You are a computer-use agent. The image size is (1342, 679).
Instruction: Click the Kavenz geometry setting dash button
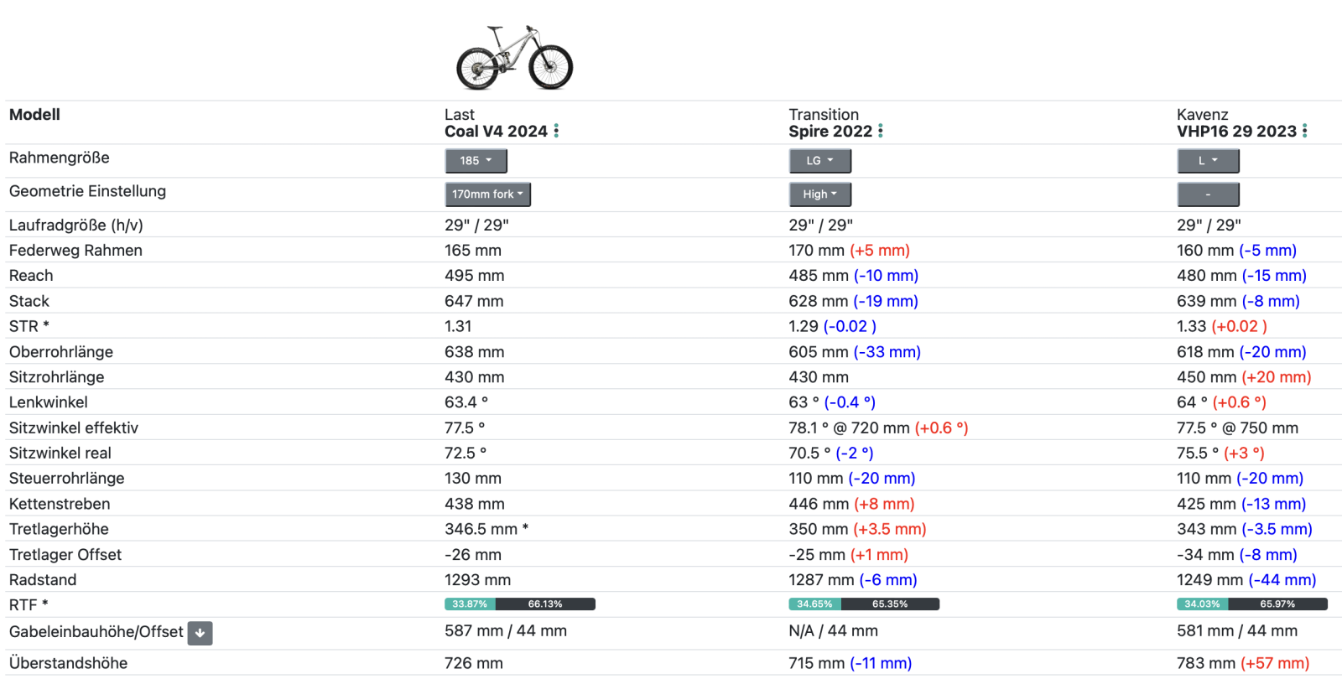1208,194
